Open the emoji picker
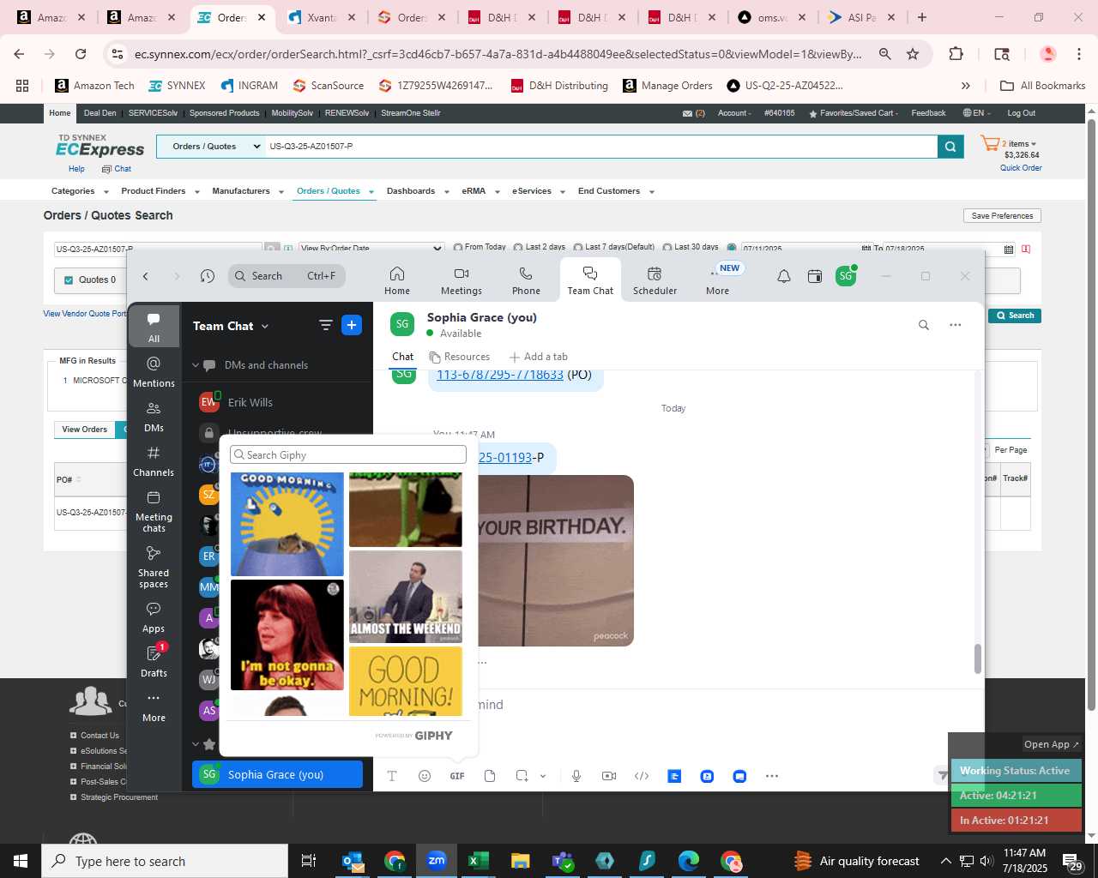The image size is (1098, 878). 425,776
